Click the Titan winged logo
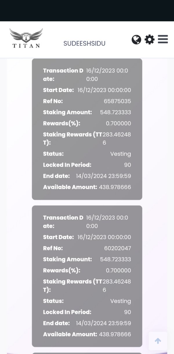This screenshot has height=354, width=174. coord(26,38)
